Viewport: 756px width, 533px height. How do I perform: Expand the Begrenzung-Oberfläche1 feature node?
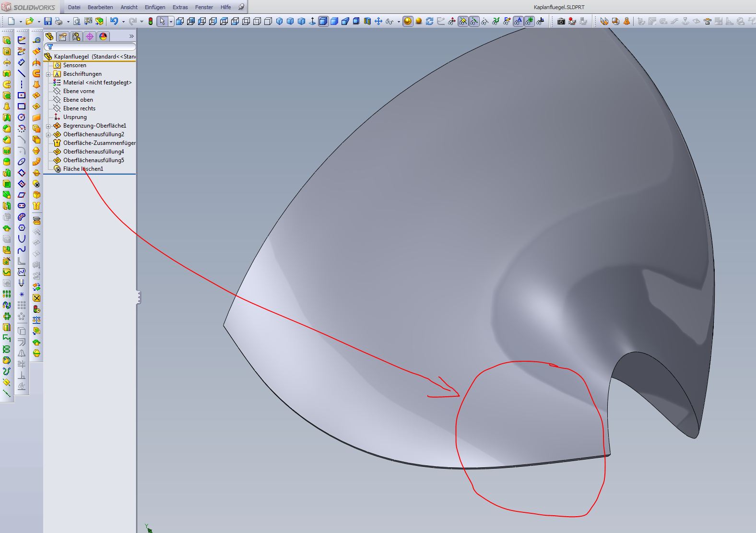coord(48,126)
